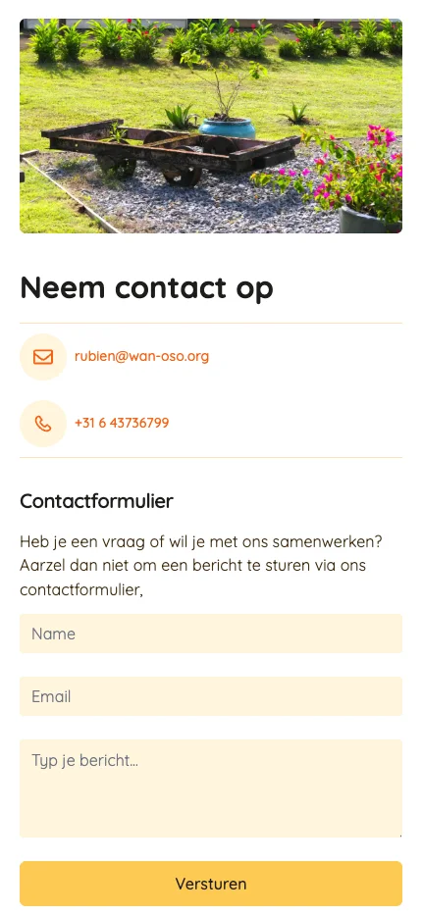Click the blue flower pot in the photo

point(227,128)
